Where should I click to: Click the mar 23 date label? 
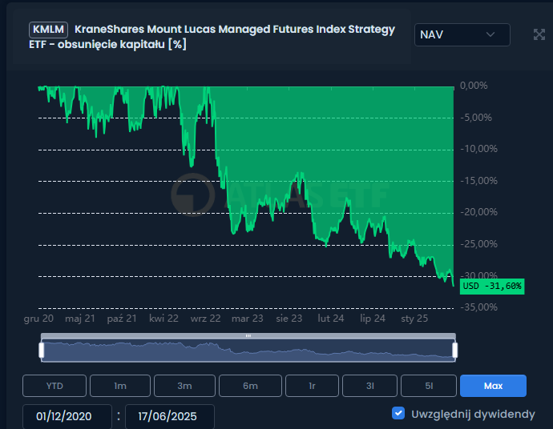[247, 319]
